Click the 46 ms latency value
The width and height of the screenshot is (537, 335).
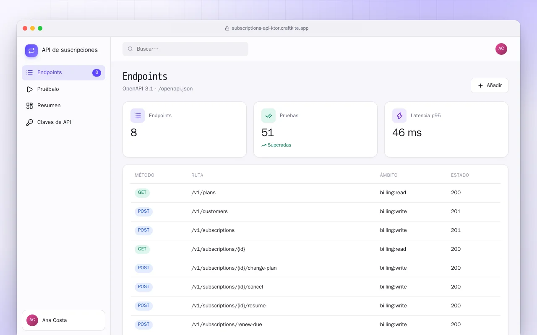click(x=407, y=133)
